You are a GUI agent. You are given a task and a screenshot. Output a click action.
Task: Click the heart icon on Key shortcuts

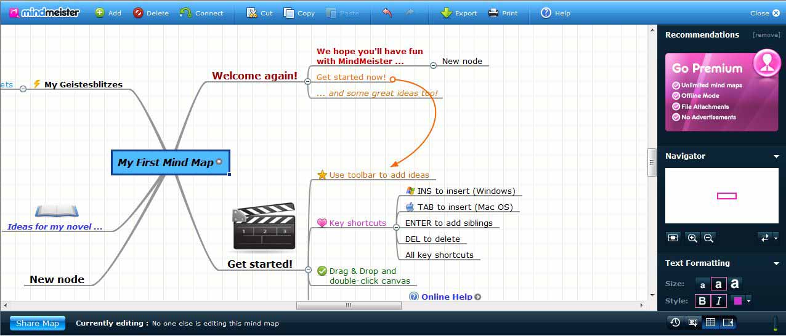pyautogui.click(x=322, y=223)
